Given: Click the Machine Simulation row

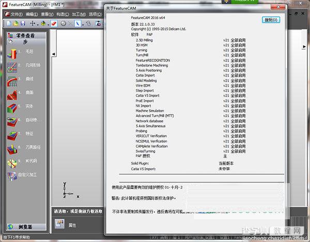Looking at the screenshot, I should (x=191, y=111).
